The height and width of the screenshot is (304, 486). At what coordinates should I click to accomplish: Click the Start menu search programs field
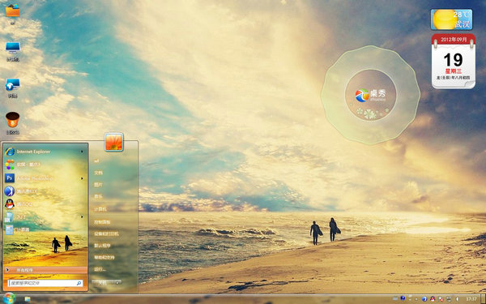pos(45,283)
